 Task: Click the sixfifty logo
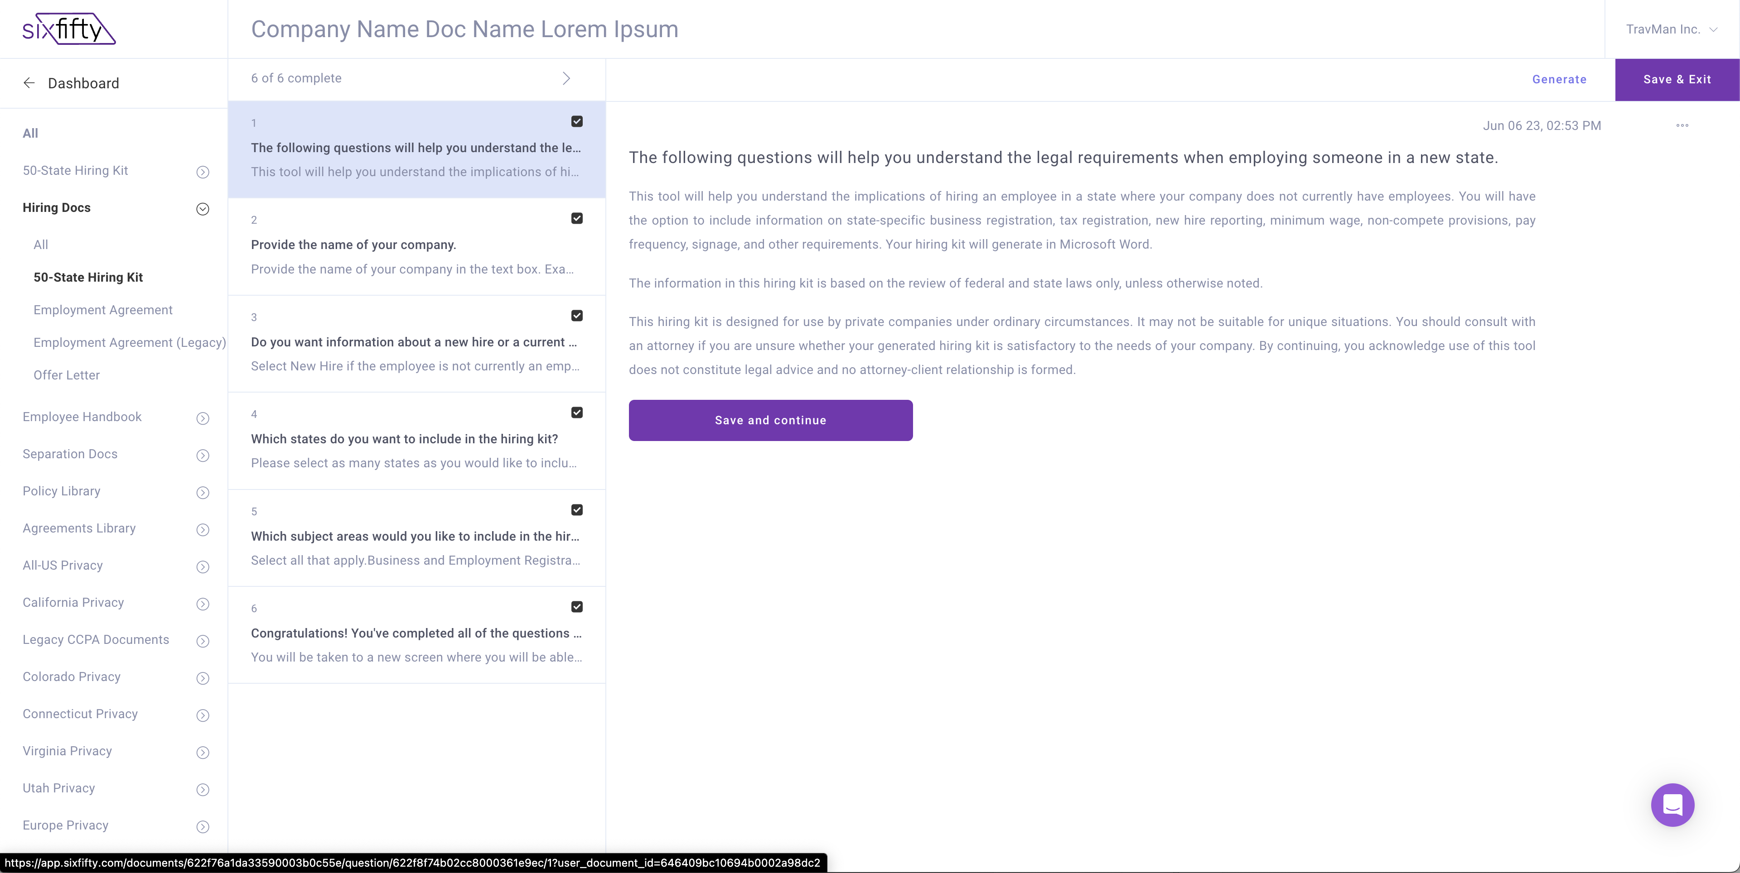point(69,29)
